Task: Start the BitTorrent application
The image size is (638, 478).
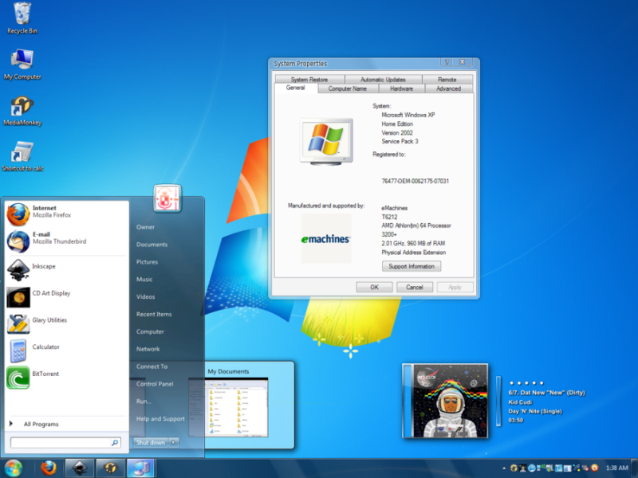Action: 44,374
